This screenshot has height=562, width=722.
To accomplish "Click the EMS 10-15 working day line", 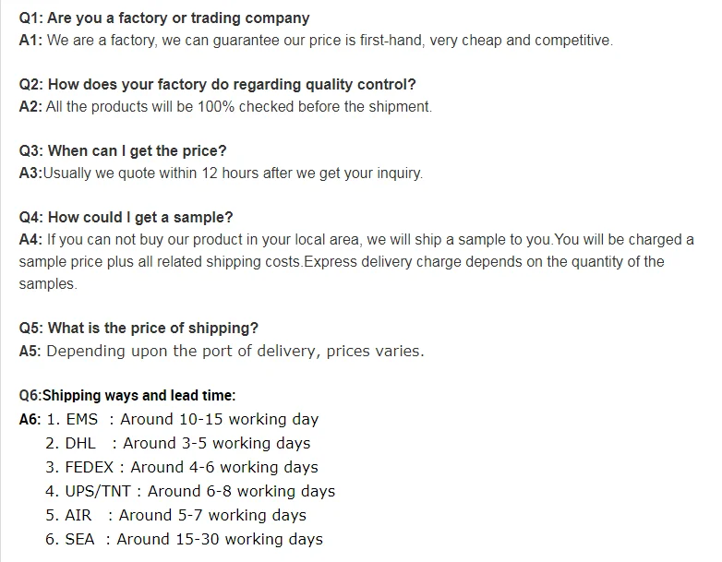I will point(183,419).
